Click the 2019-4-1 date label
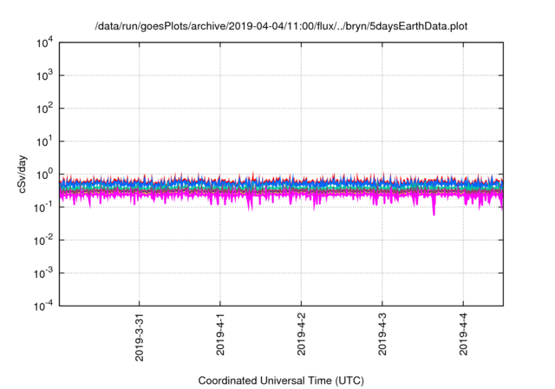Screen dimensions: 555x389 (220, 333)
